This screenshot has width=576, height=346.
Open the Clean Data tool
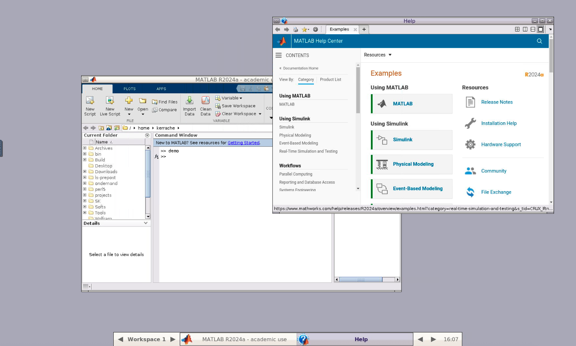pyautogui.click(x=205, y=106)
